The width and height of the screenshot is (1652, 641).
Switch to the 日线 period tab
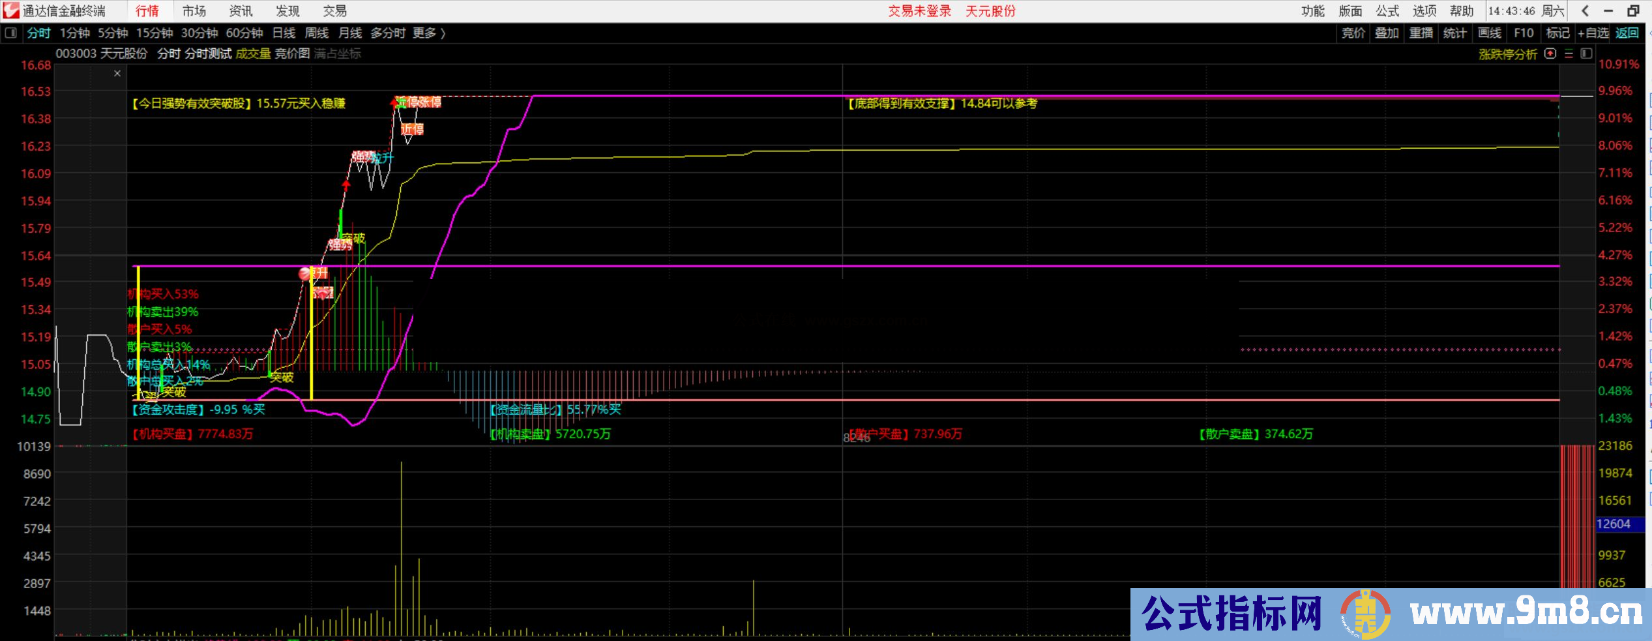coord(284,33)
